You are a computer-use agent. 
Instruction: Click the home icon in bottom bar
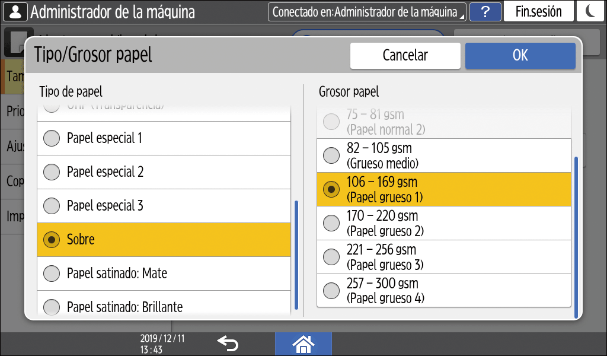303,344
